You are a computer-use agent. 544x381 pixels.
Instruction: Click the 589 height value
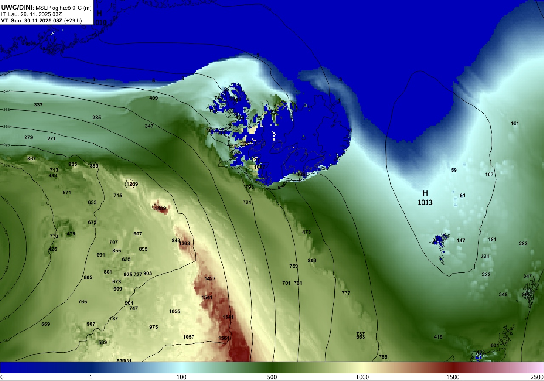[102, 342]
